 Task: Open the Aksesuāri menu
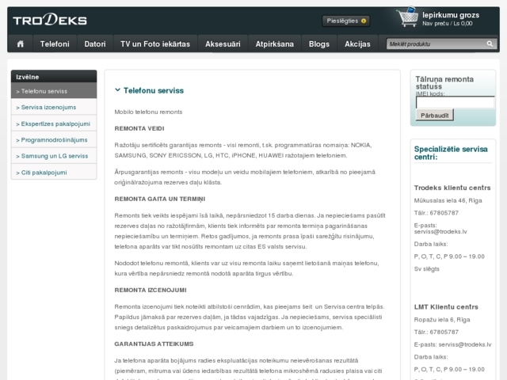[223, 44]
